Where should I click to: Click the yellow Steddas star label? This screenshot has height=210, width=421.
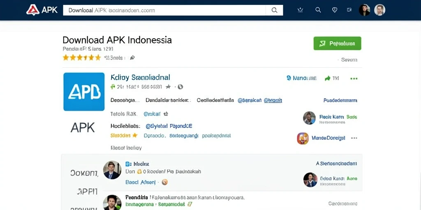pos(124,135)
